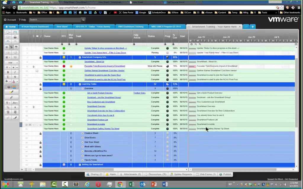Open the attachment paperclip on the Forrester row
The width and height of the screenshot is (303, 189).
(x=33, y=66)
